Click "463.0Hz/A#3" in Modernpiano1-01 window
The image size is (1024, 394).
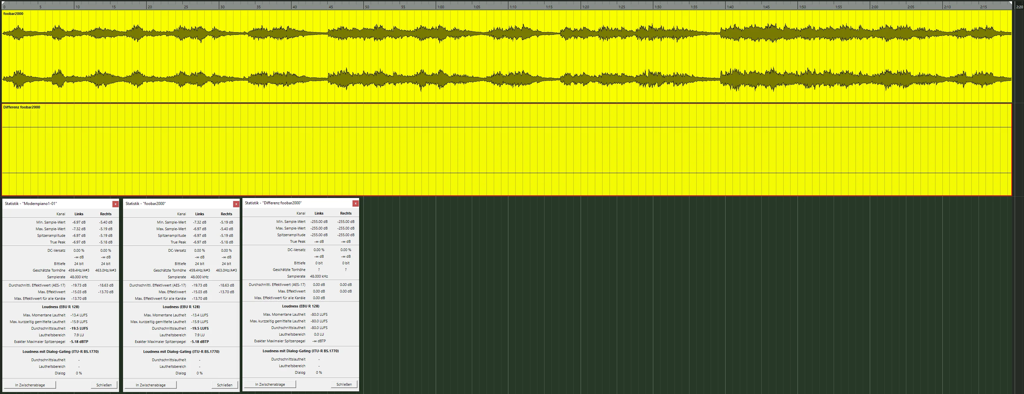click(106, 270)
